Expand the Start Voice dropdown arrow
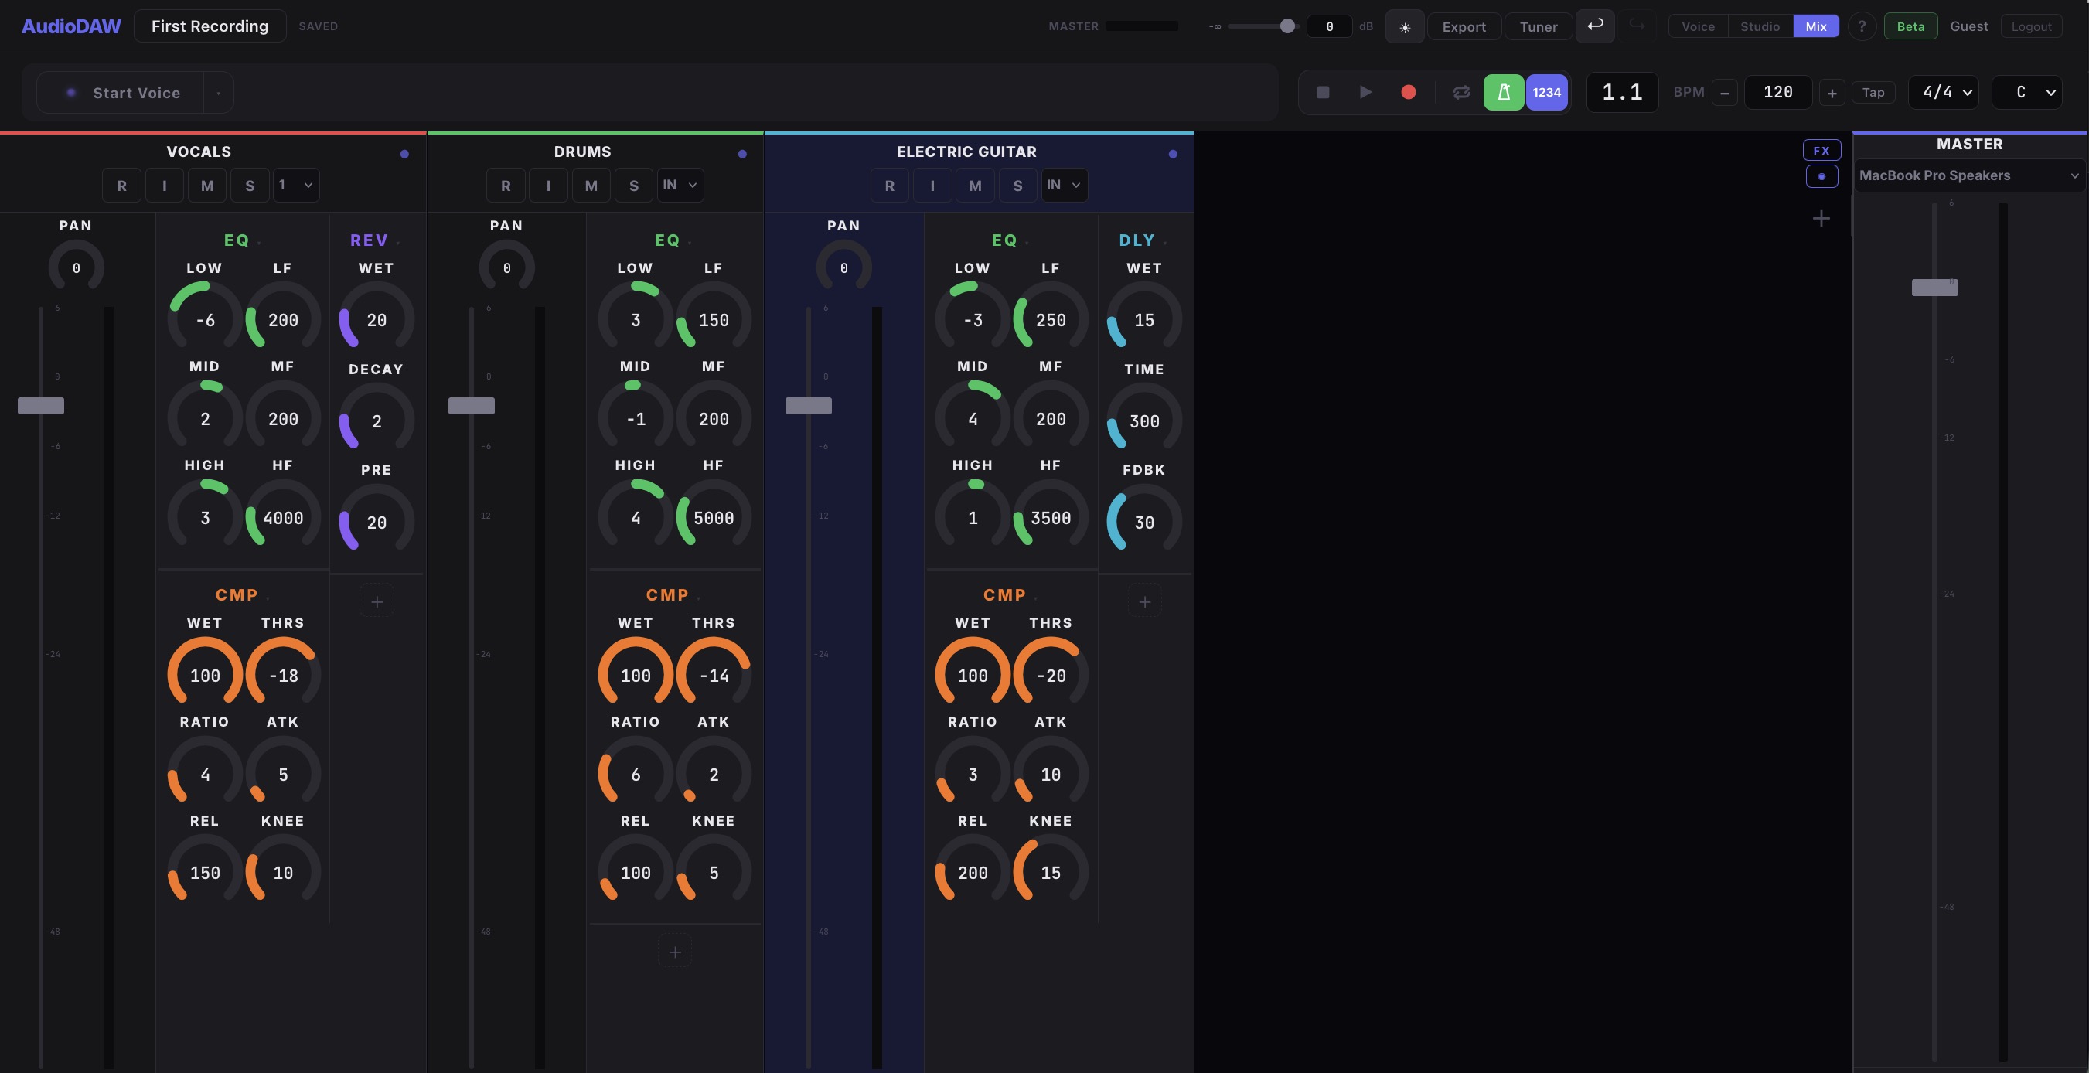This screenshot has width=2089, height=1073. (x=218, y=94)
